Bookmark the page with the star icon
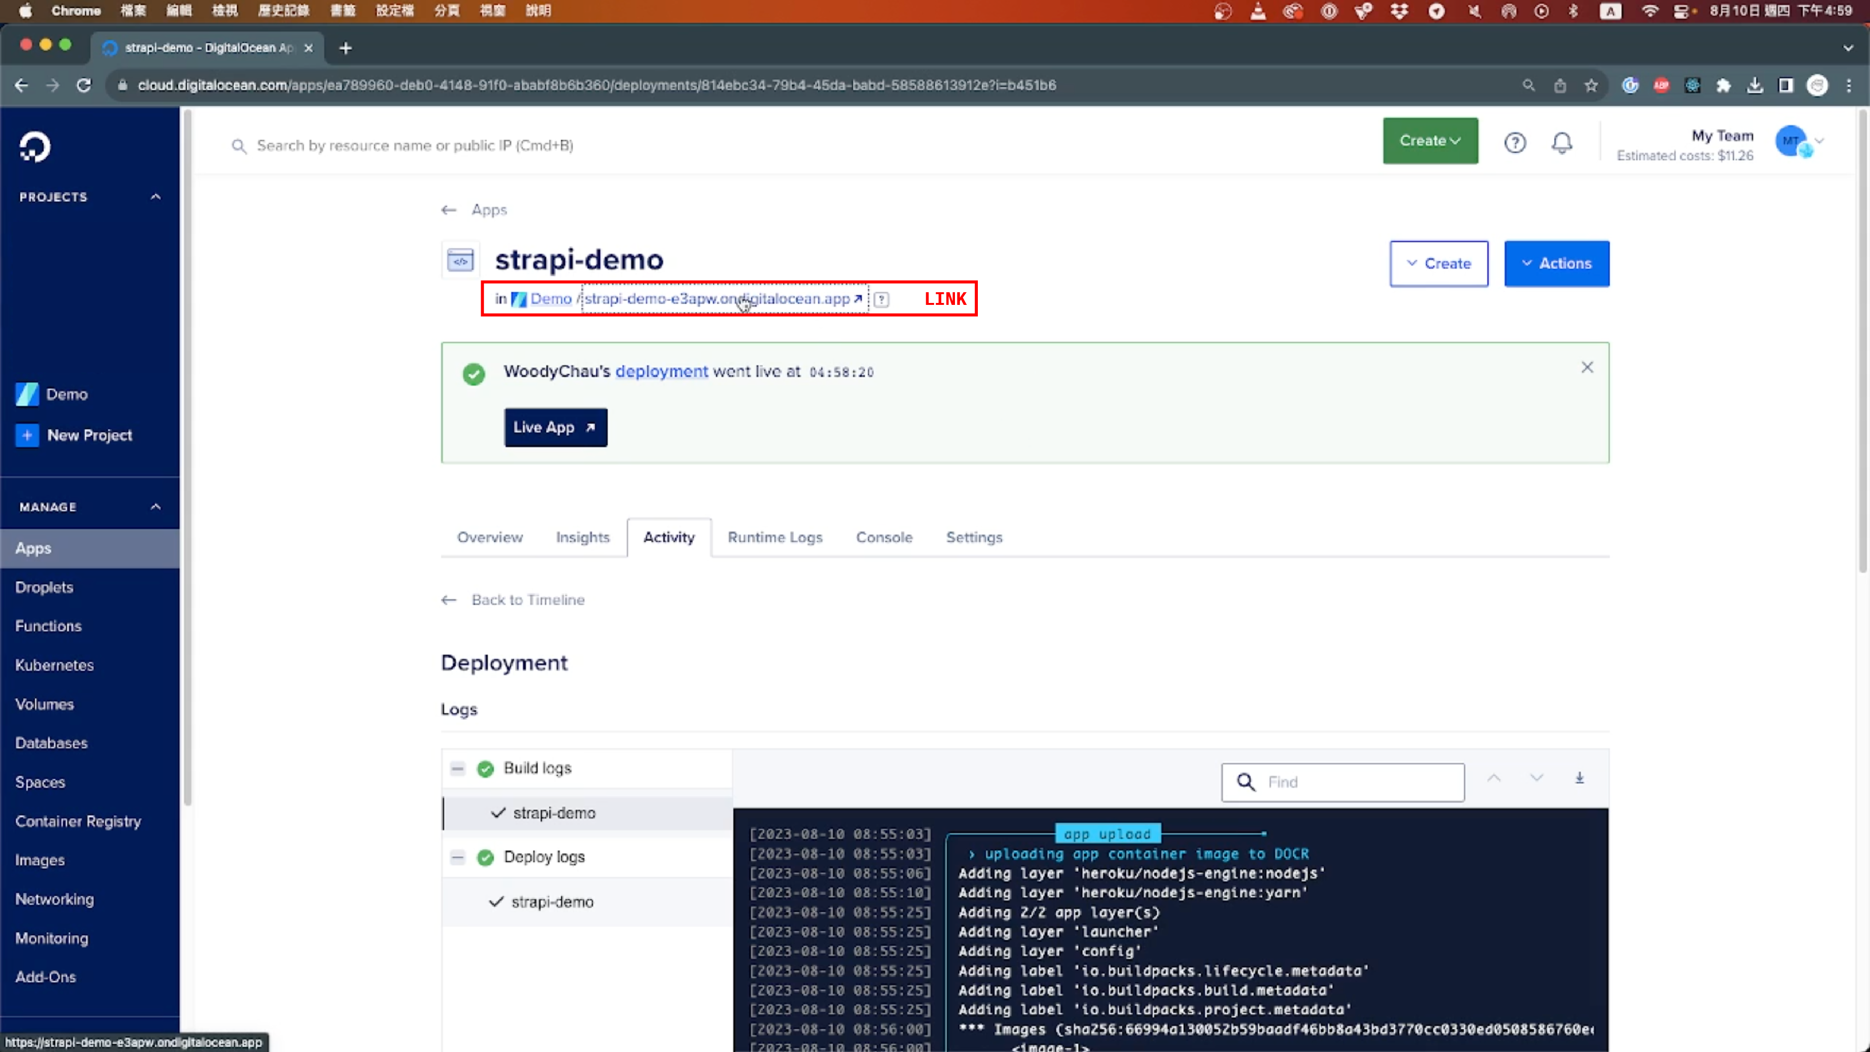 tap(1590, 85)
